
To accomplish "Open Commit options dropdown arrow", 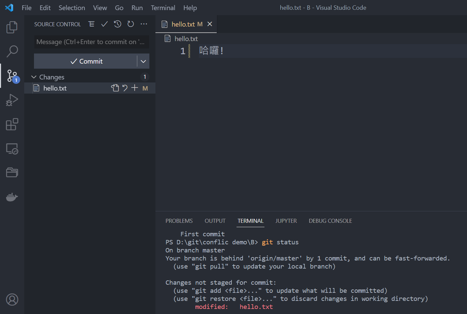I will (143, 61).
